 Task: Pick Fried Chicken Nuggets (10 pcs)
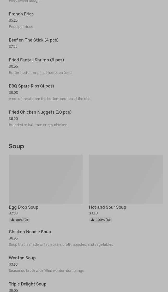click(40, 112)
